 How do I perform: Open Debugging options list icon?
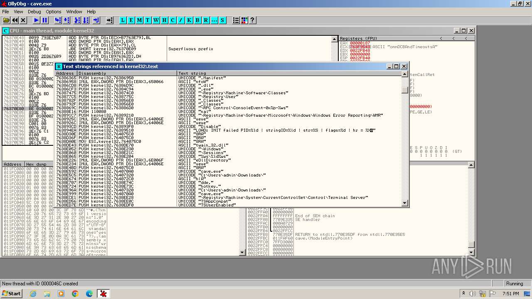[x=236, y=20]
